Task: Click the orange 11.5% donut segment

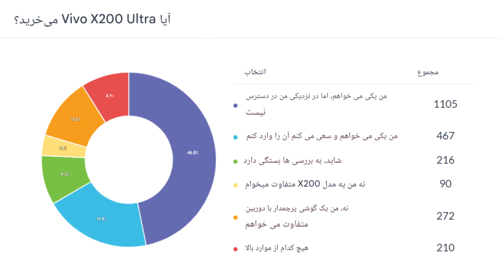Action: click(75, 119)
